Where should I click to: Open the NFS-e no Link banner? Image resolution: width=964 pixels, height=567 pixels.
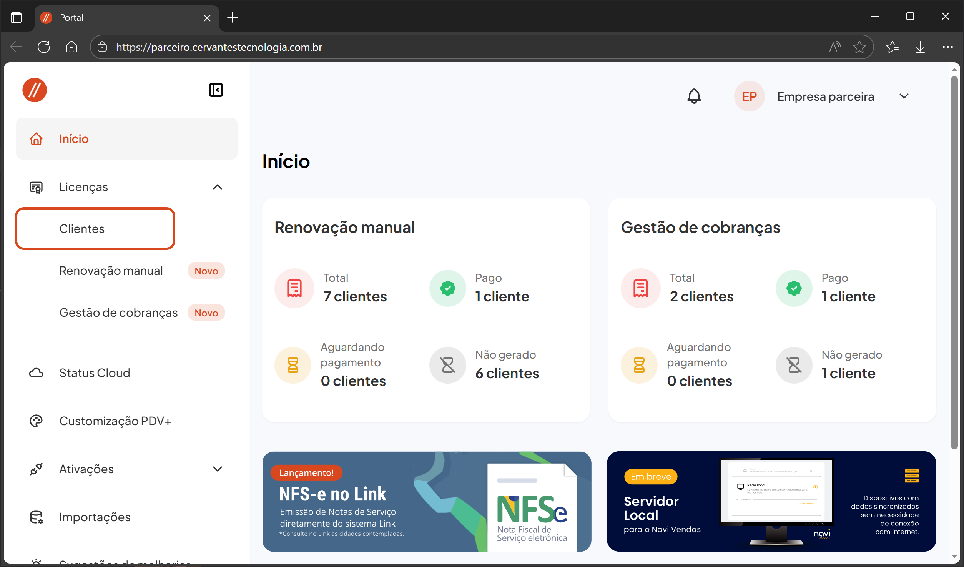click(x=426, y=501)
